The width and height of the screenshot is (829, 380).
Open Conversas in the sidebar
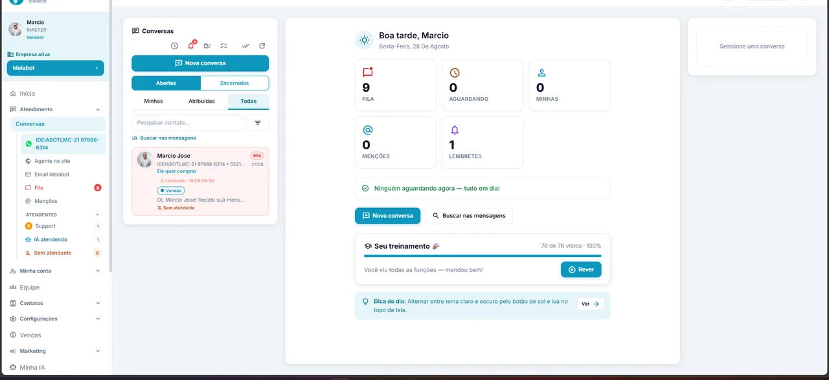[58, 124]
